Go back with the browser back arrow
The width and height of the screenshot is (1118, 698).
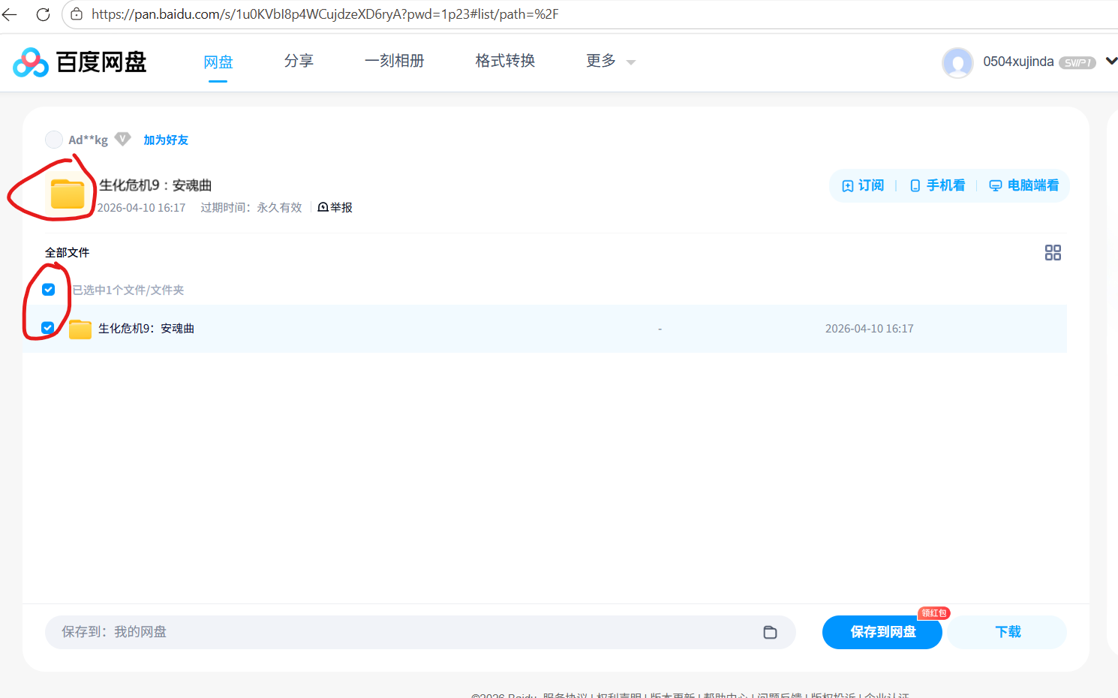[10, 14]
